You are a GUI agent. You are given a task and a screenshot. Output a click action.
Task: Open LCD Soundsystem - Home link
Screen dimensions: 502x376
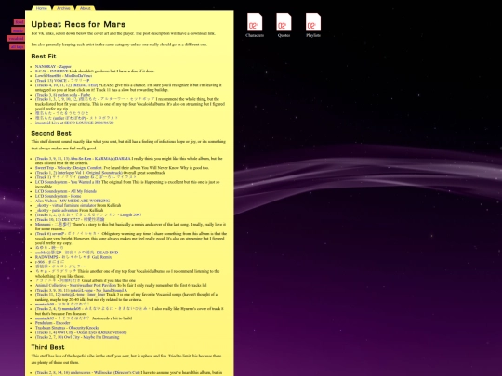(58, 196)
